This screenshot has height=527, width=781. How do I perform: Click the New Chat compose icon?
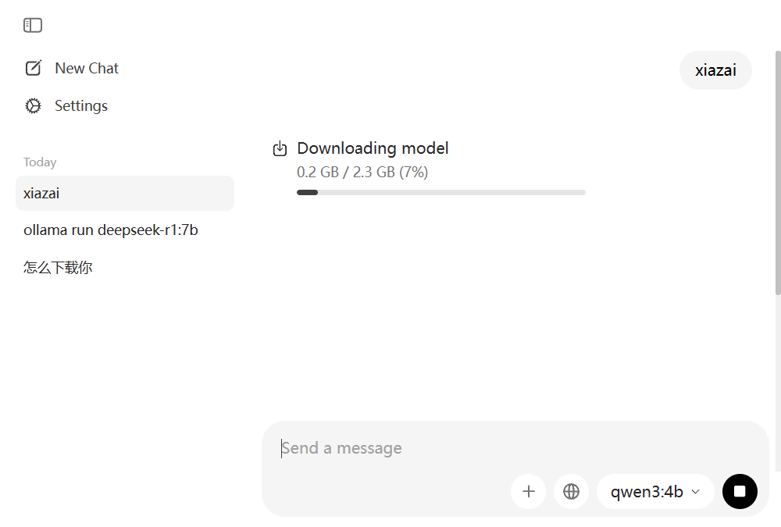[33, 69]
